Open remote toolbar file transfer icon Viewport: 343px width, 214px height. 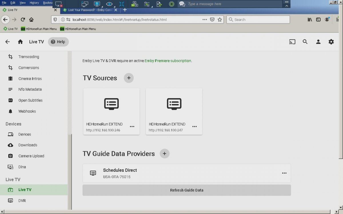159,4
